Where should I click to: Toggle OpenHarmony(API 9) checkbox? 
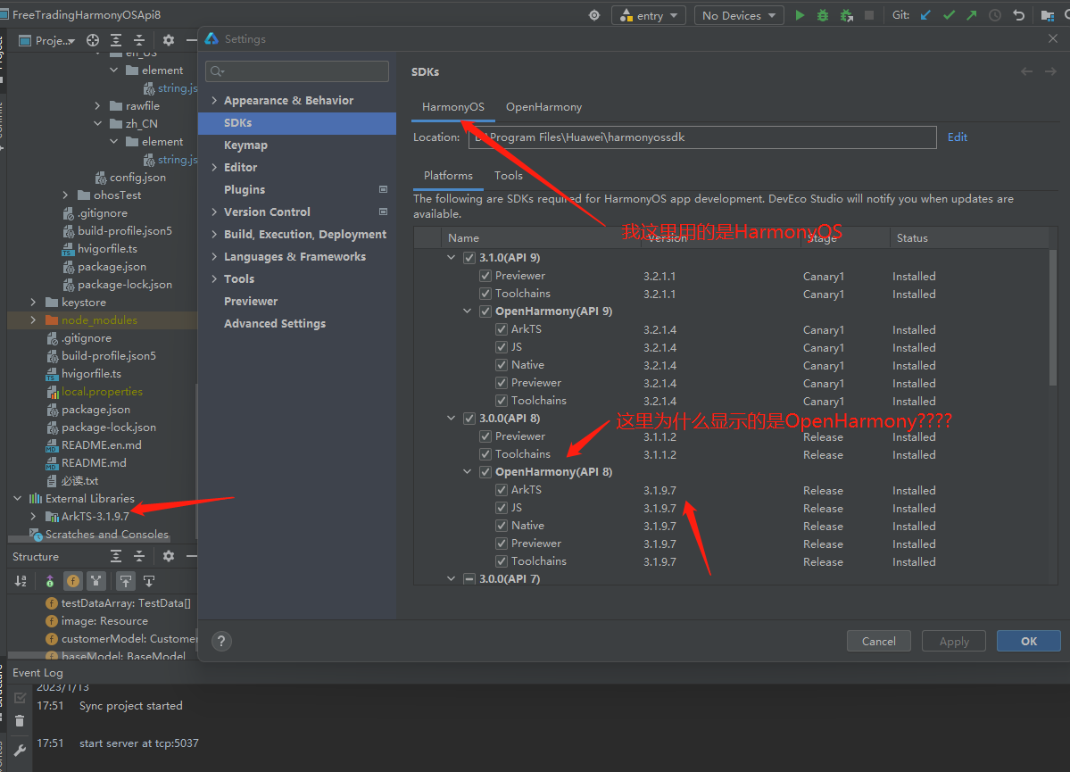pos(485,311)
